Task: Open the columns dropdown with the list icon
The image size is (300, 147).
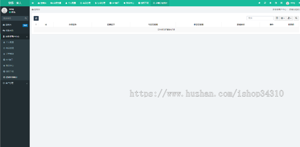Action: click(x=283, y=18)
